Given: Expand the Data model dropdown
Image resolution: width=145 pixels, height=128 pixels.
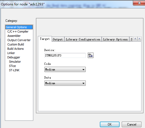Looking at the screenshot, I should [65, 83].
